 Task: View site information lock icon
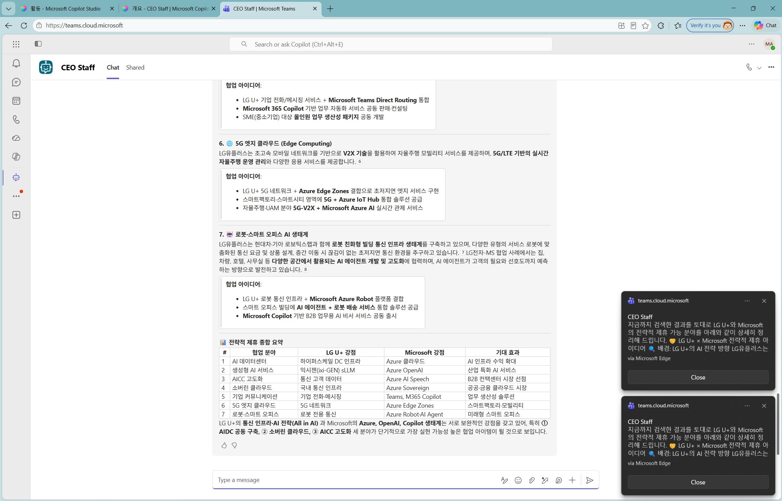(39, 25)
